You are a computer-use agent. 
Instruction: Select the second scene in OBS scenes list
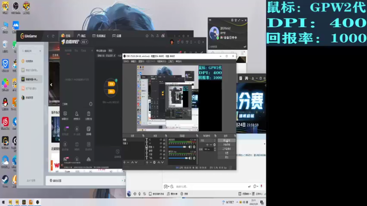click(x=133, y=143)
